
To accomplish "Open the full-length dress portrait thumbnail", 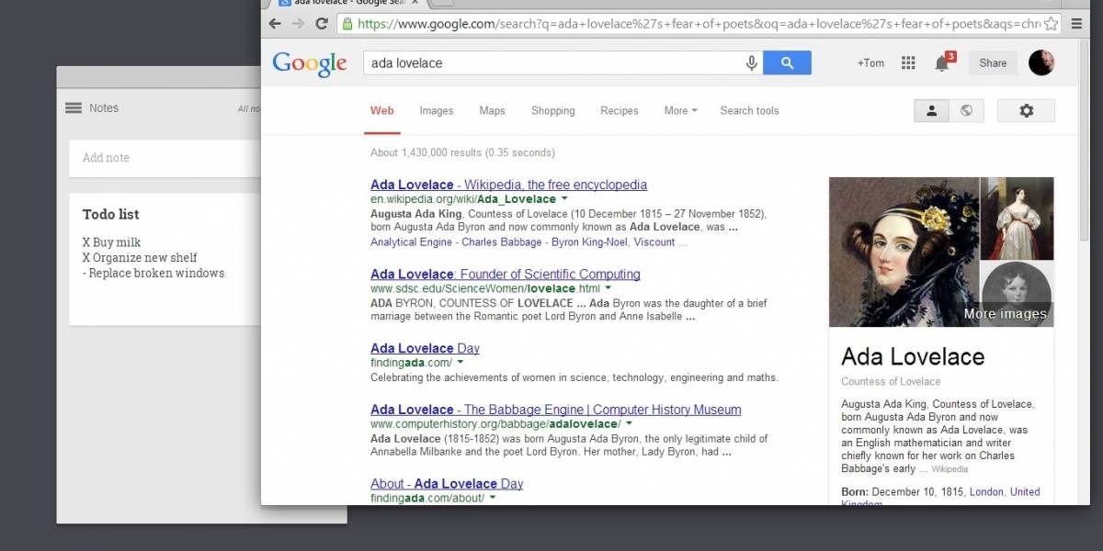I will point(1017,219).
